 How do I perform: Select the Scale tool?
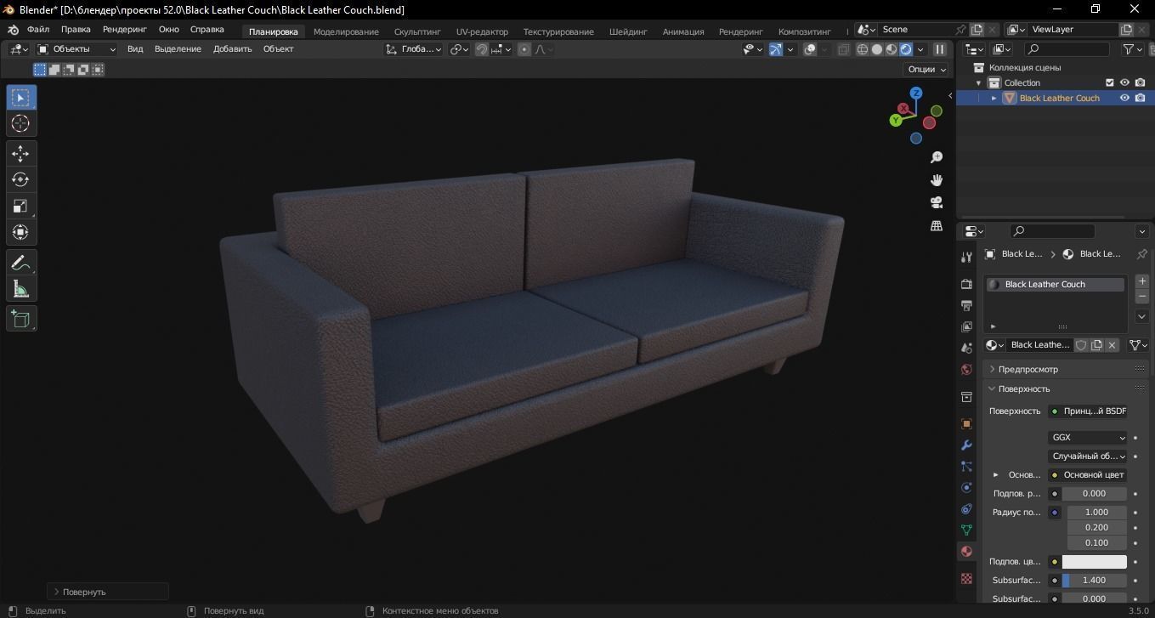click(x=20, y=206)
